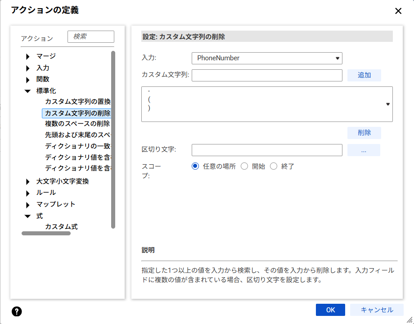Image resolution: width=414 pixels, height=324 pixels.
Task: Expand the 入力 tree node
Action: 28,68
